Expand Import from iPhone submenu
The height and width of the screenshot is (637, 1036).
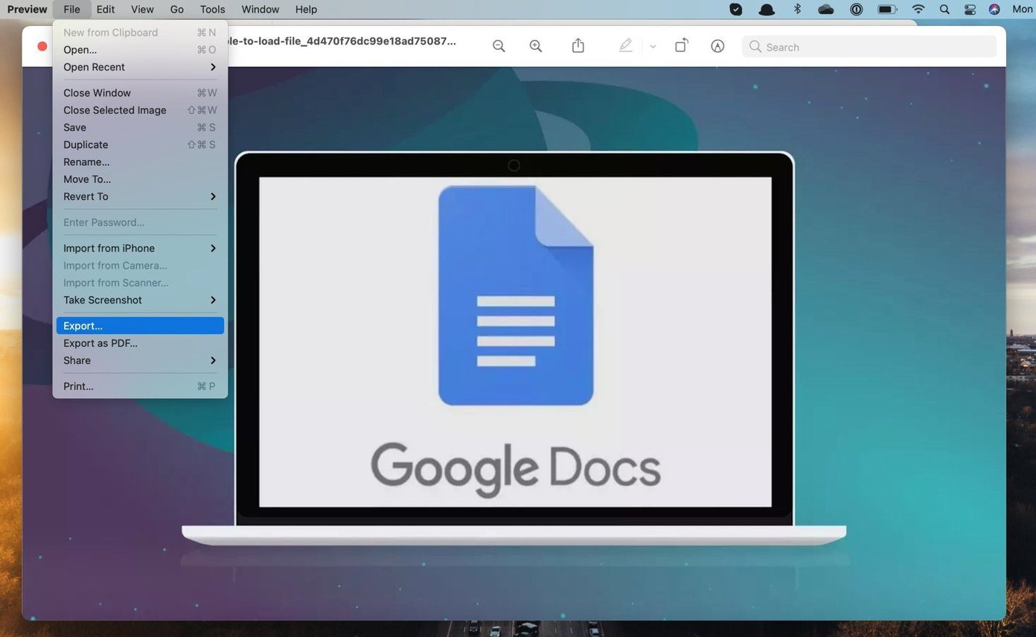(x=140, y=248)
